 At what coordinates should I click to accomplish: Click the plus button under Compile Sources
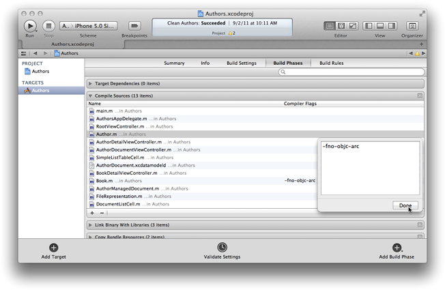[93, 213]
